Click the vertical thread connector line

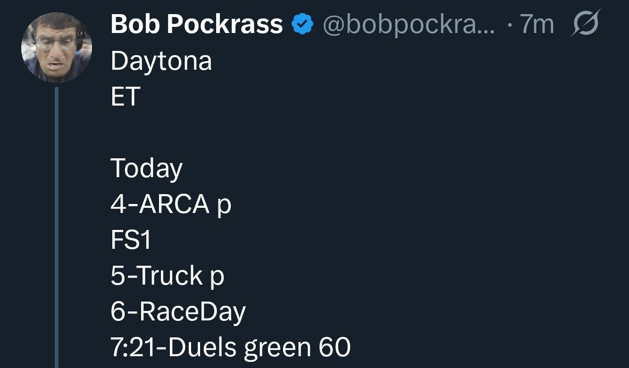tap(57, 227)
